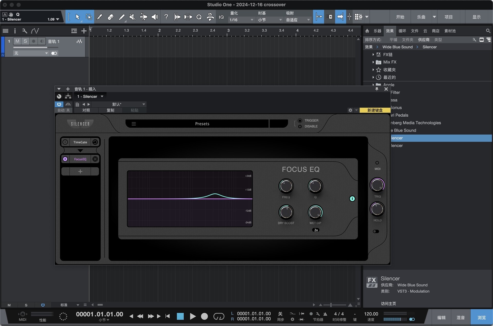Toggle plugin power bypass button
493x326 pixels.
click(x=59, y=104)
